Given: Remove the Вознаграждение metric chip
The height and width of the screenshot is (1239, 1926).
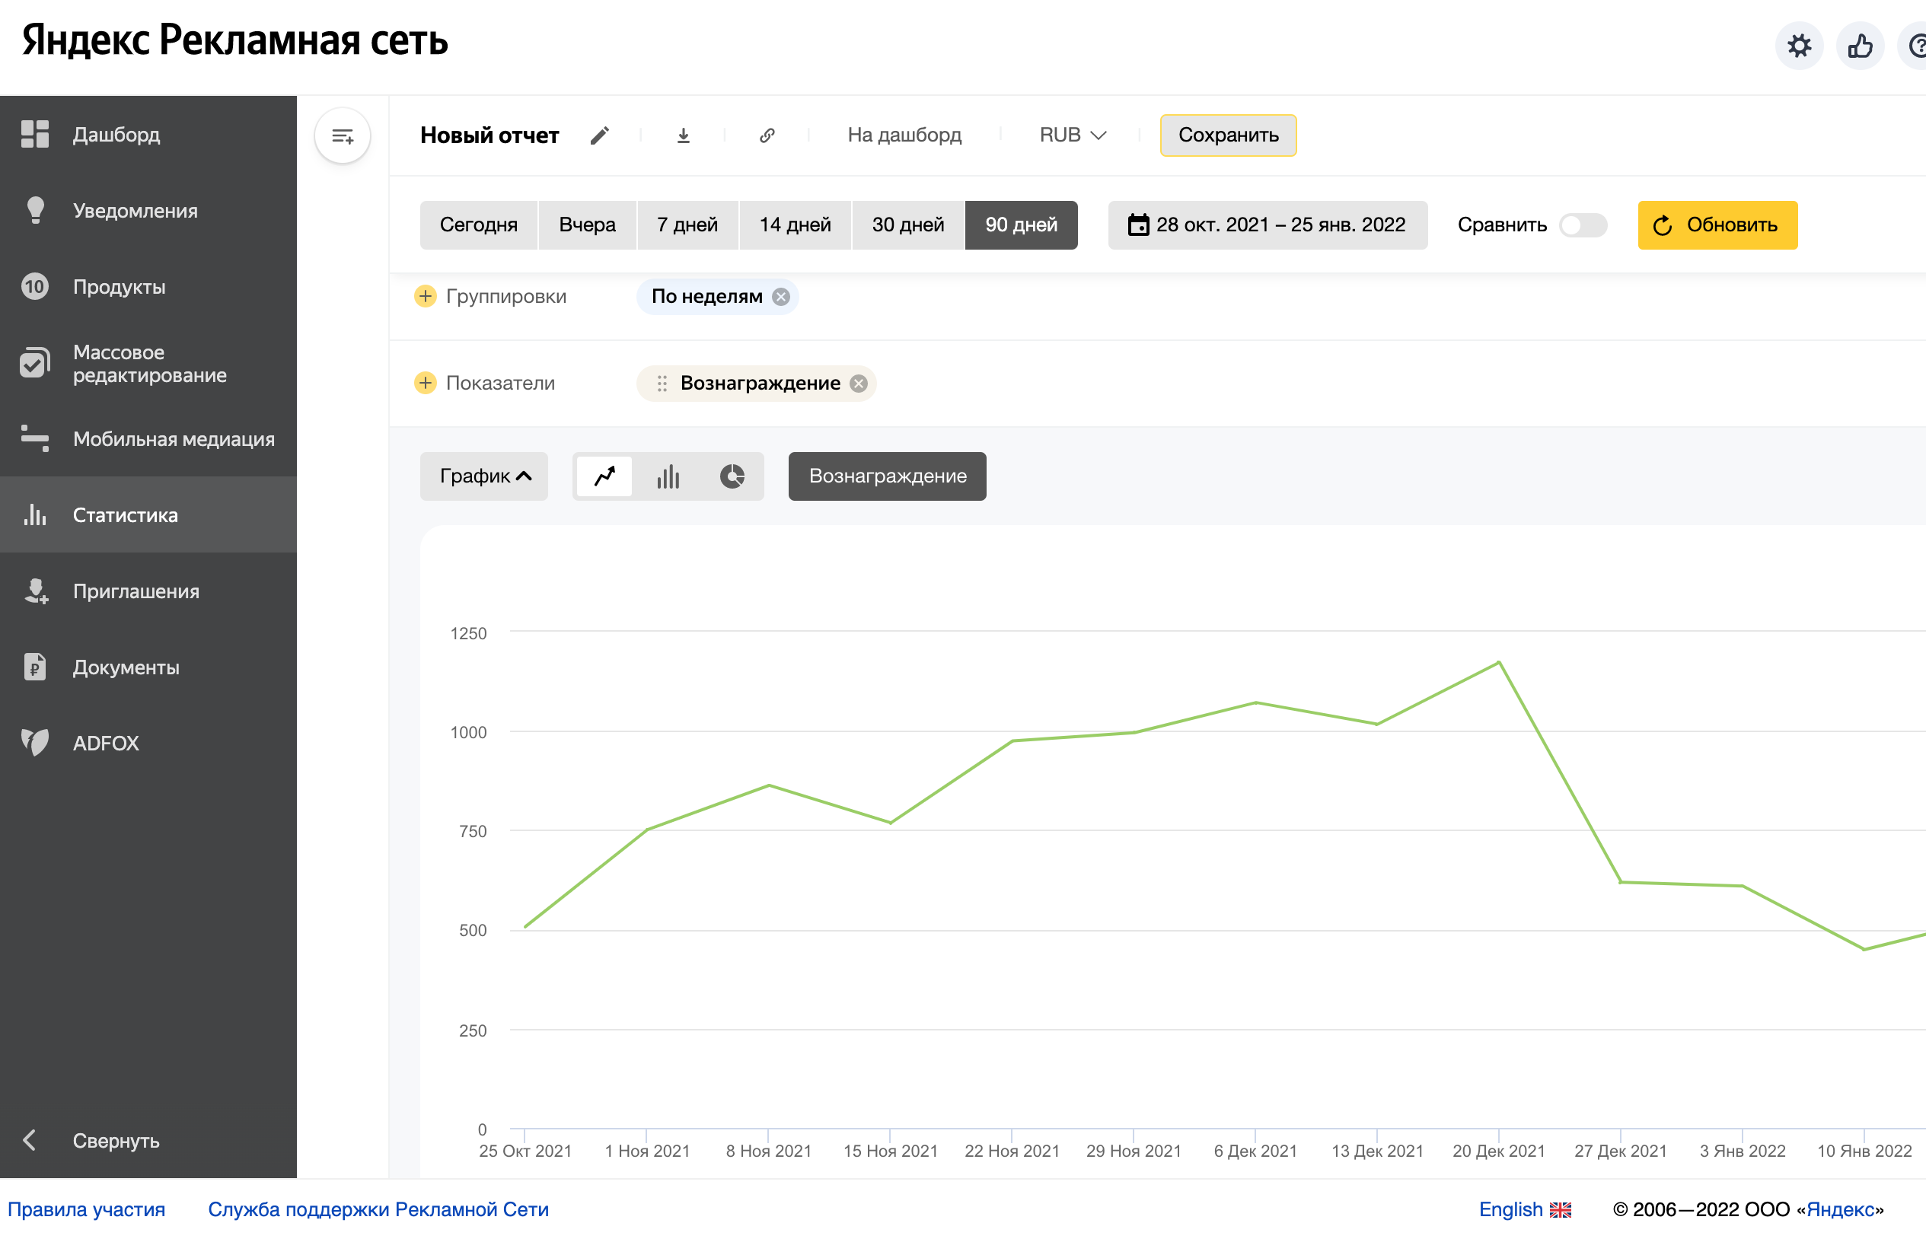Looking at the screenshot, I should tap(859, 384).
